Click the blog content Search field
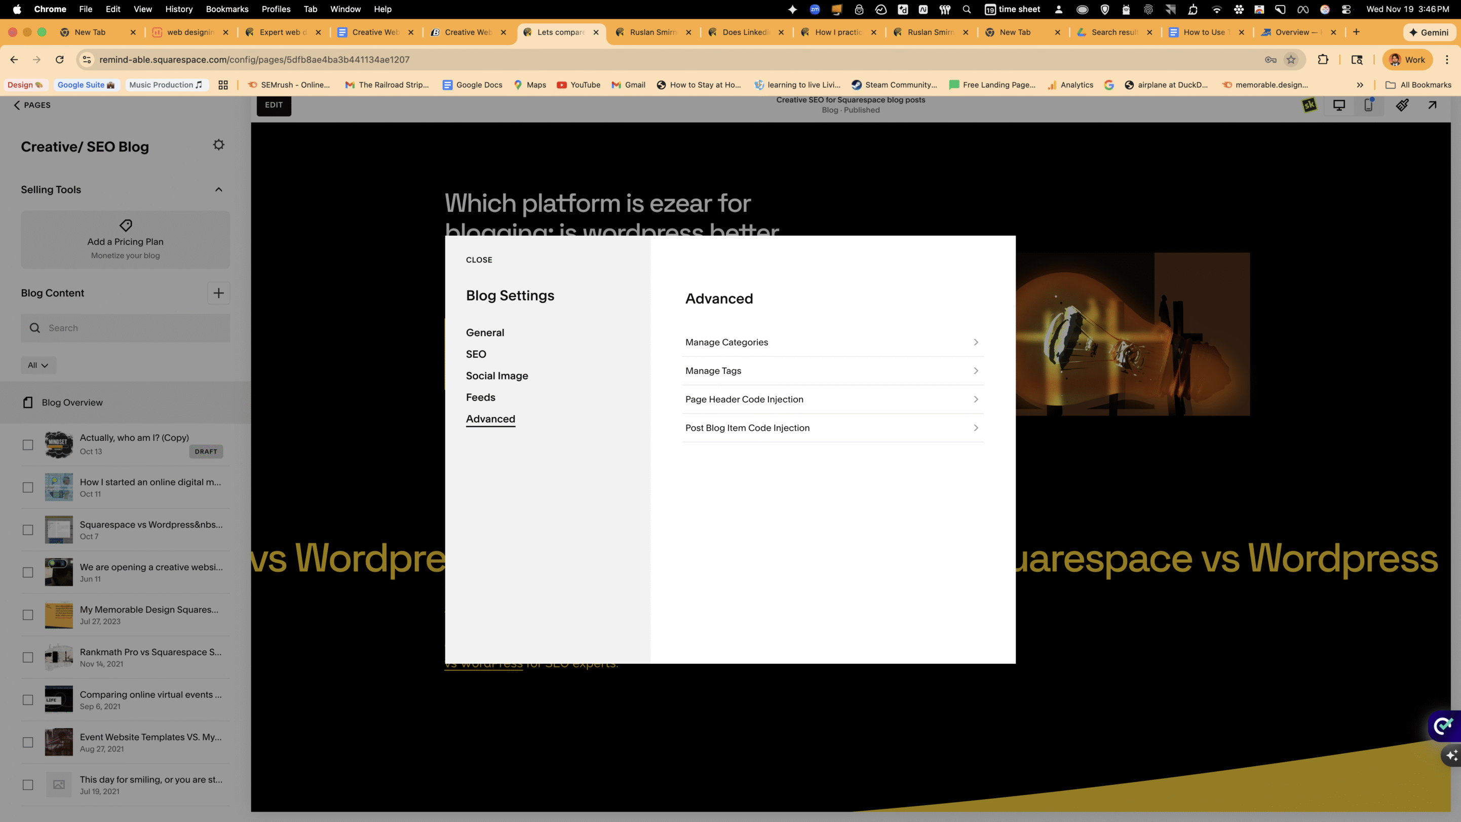 125,328
